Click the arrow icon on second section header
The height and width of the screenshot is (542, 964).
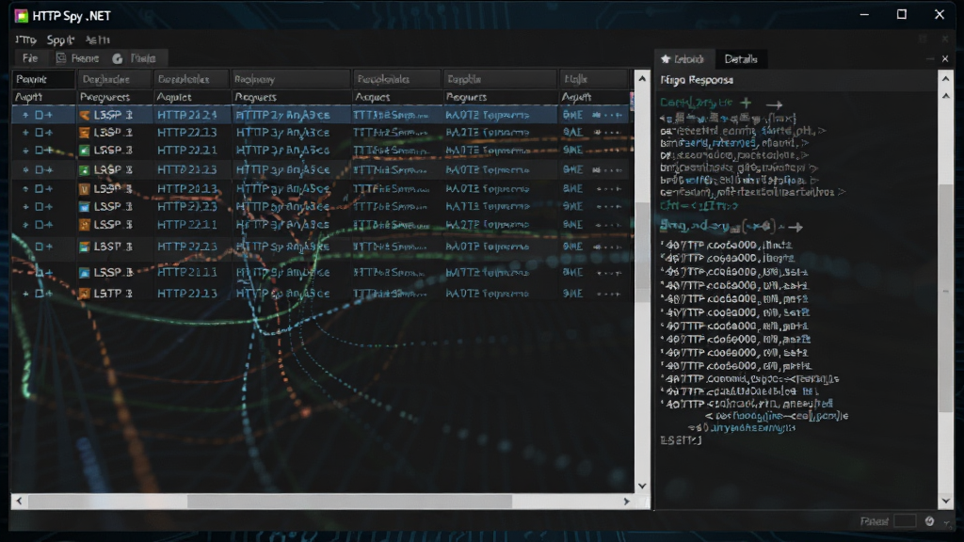click(x=795, y=227)
